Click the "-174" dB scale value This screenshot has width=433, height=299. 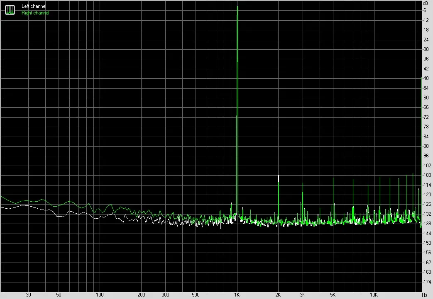[427, 282]
